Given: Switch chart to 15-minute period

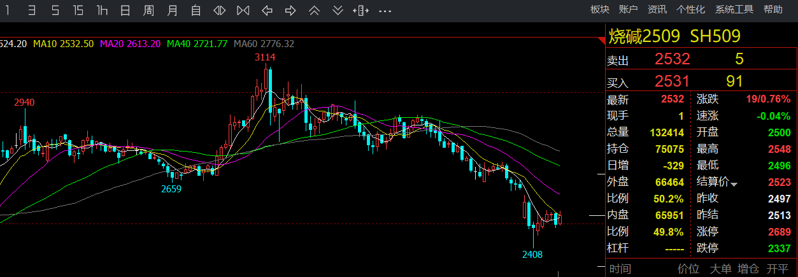Looking at the screenshot, I should coord(78,10).
